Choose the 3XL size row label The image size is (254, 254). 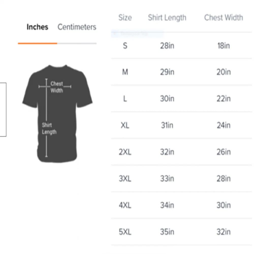[x=125, y=179]
